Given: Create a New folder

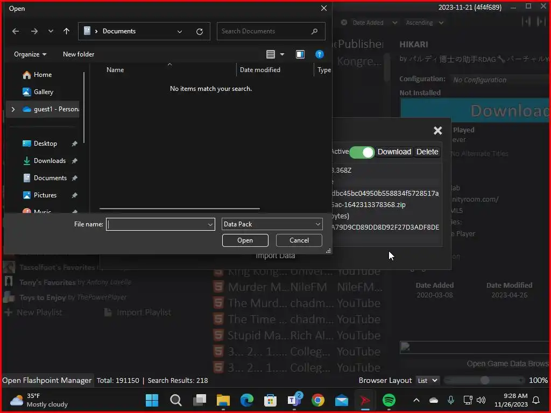Looking at the screenshot, I should pos(79,54).
